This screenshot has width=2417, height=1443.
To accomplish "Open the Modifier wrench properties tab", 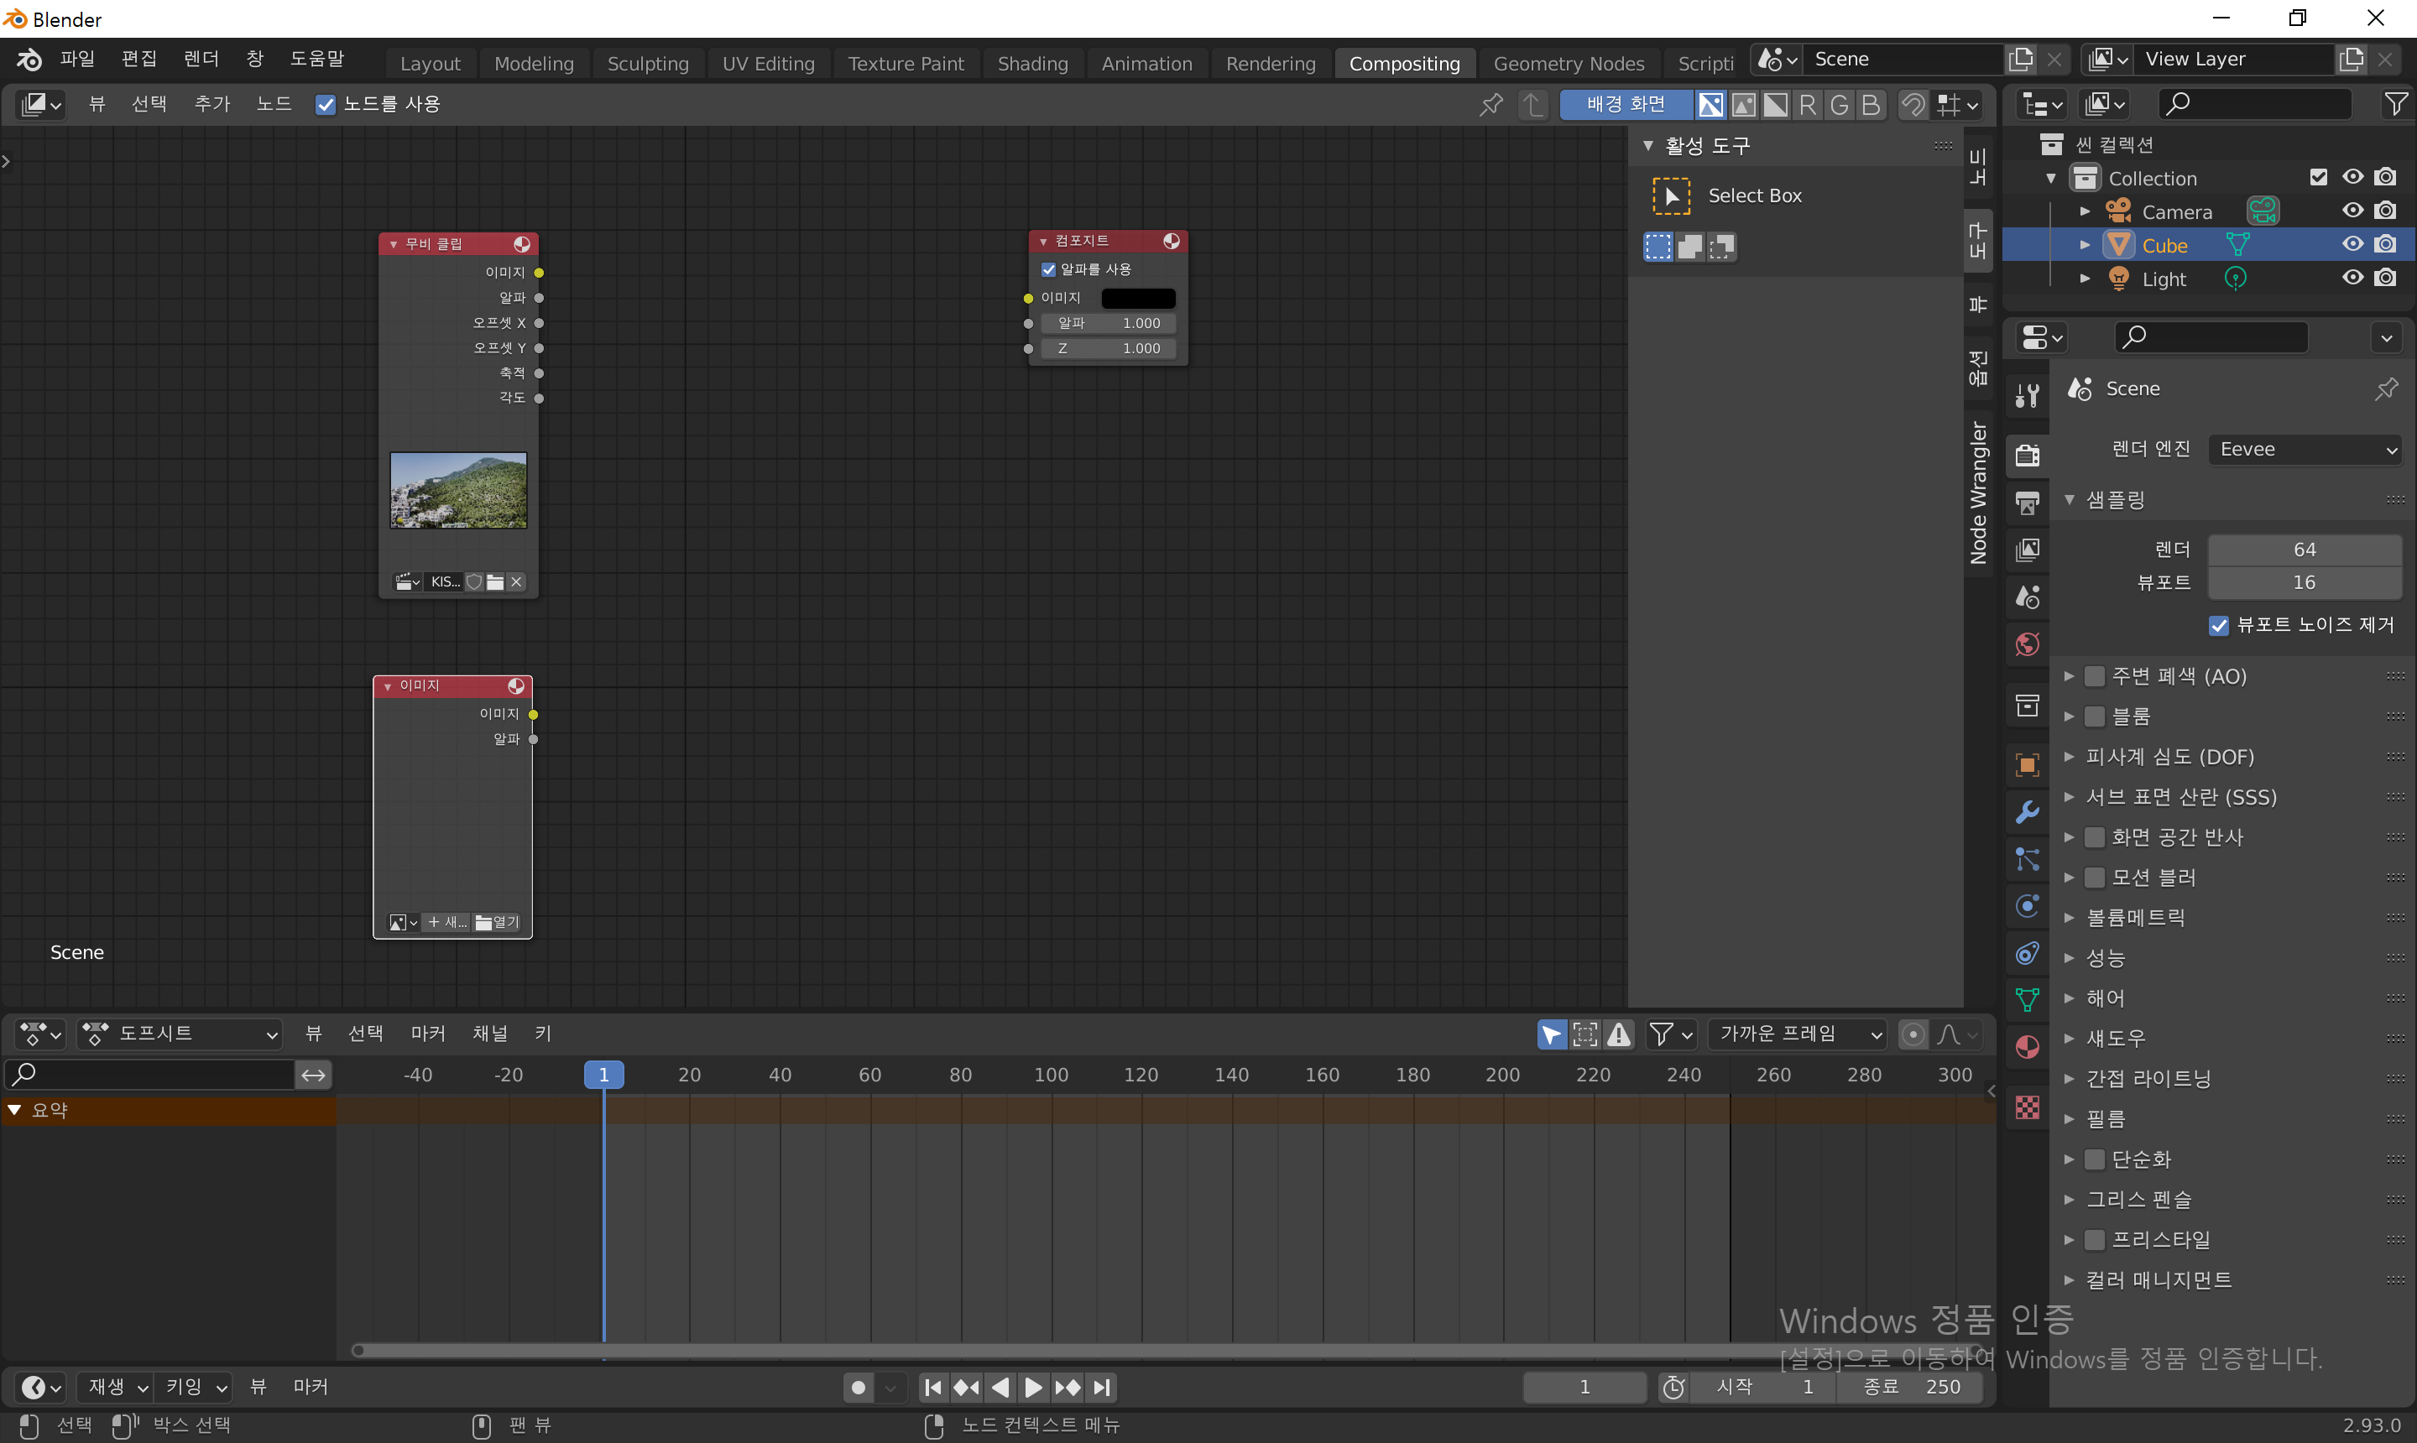I will 2027,812.
